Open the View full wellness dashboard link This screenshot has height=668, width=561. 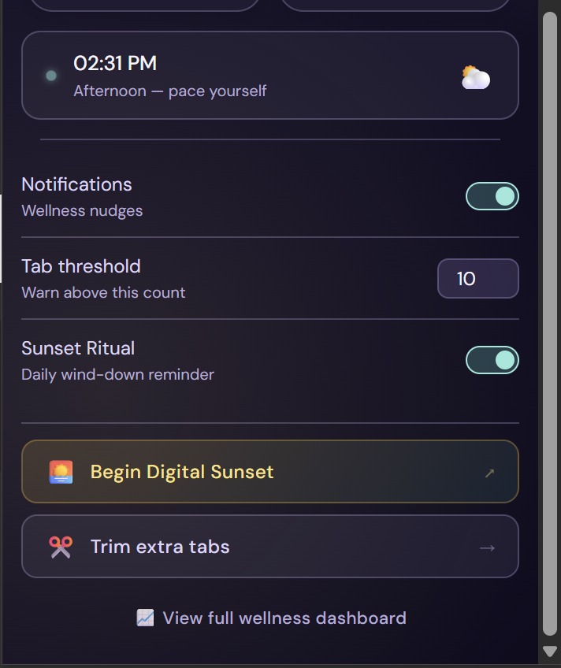tap(271, 618)
